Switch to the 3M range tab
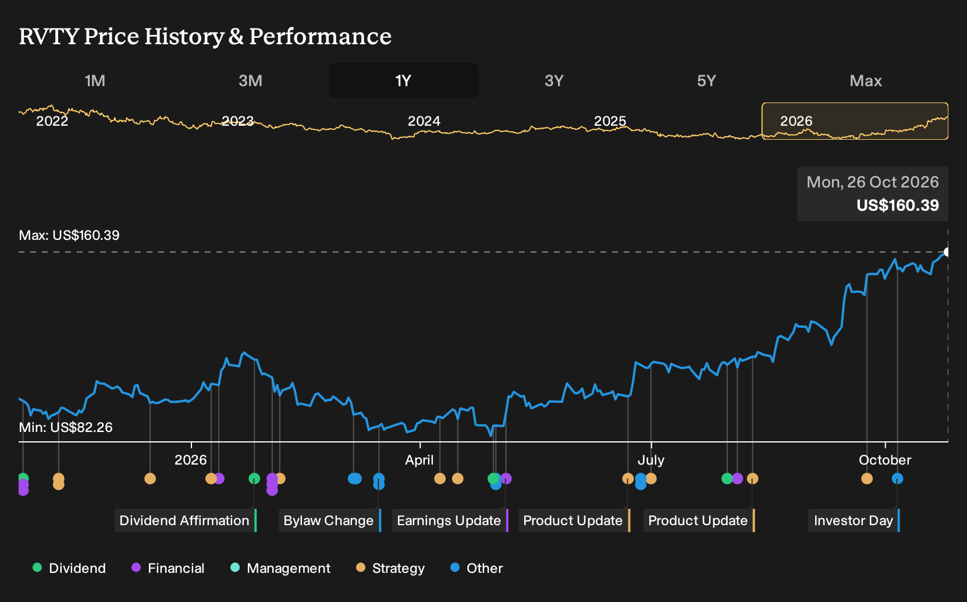Viewport: 967px width, 602px height. (x=250, y=80)
